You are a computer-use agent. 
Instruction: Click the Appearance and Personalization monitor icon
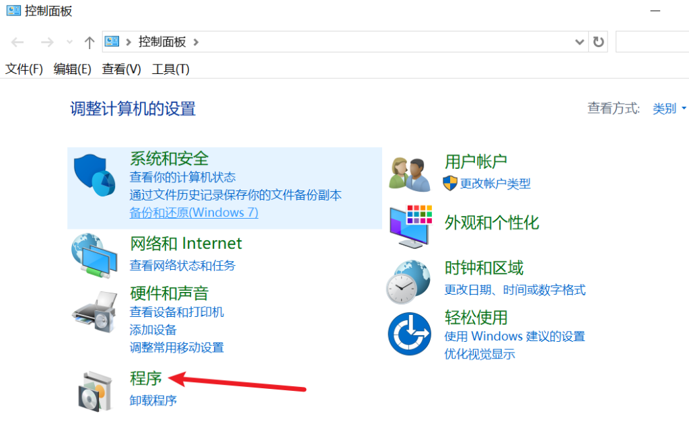coord(411,226)
